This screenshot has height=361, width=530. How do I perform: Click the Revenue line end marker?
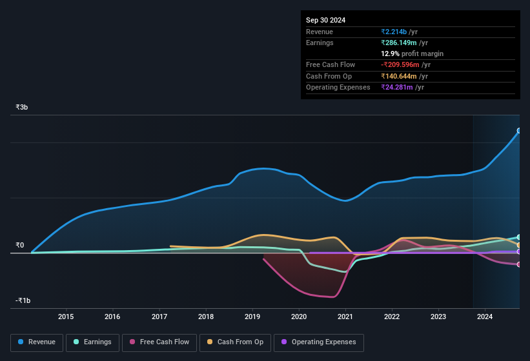click(519, 131)
